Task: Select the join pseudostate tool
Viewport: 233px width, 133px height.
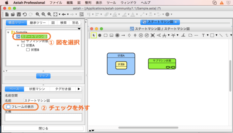Action: point(173,35)
